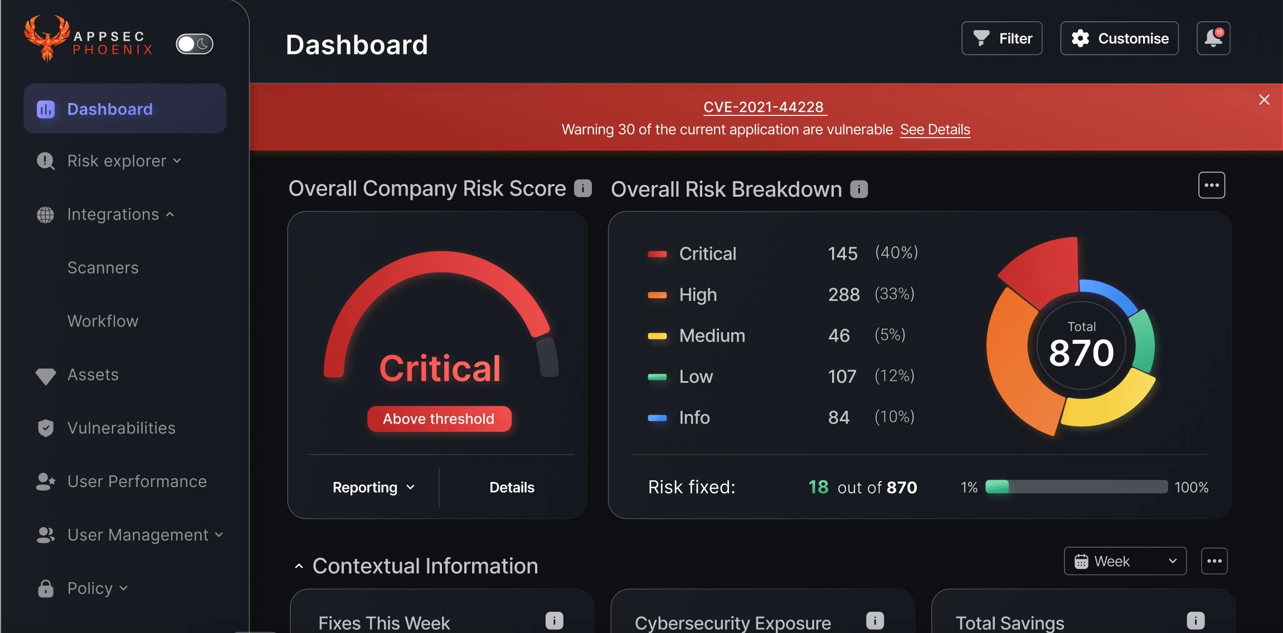This screenshot has height=633, width=1283.
Task: Open the Reporting dropdown
Action: point(372,487)
